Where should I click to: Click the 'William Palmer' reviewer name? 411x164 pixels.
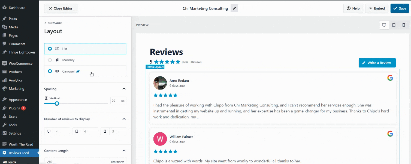click(181, 137)
